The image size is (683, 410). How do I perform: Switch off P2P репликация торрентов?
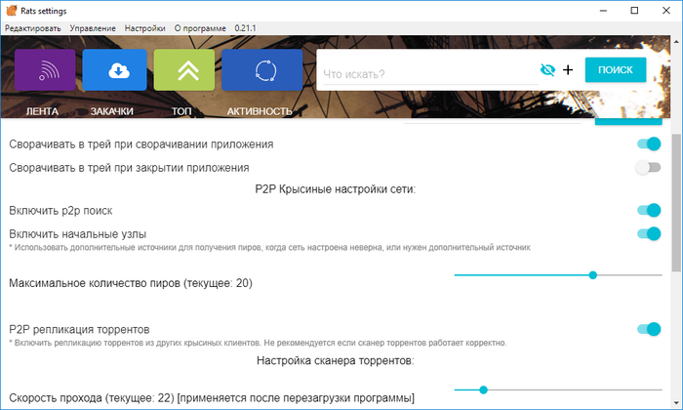(648, 330)
